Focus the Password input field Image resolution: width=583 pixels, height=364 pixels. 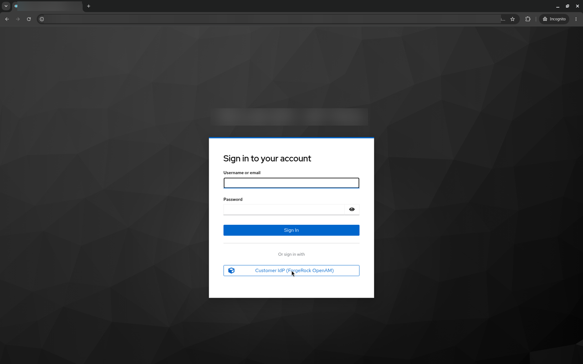pos(284,209)
